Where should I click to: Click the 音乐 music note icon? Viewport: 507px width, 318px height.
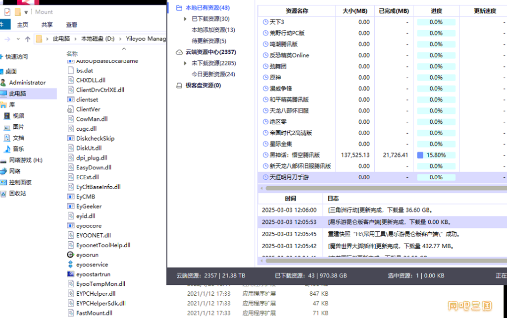[x=7, y=149]
